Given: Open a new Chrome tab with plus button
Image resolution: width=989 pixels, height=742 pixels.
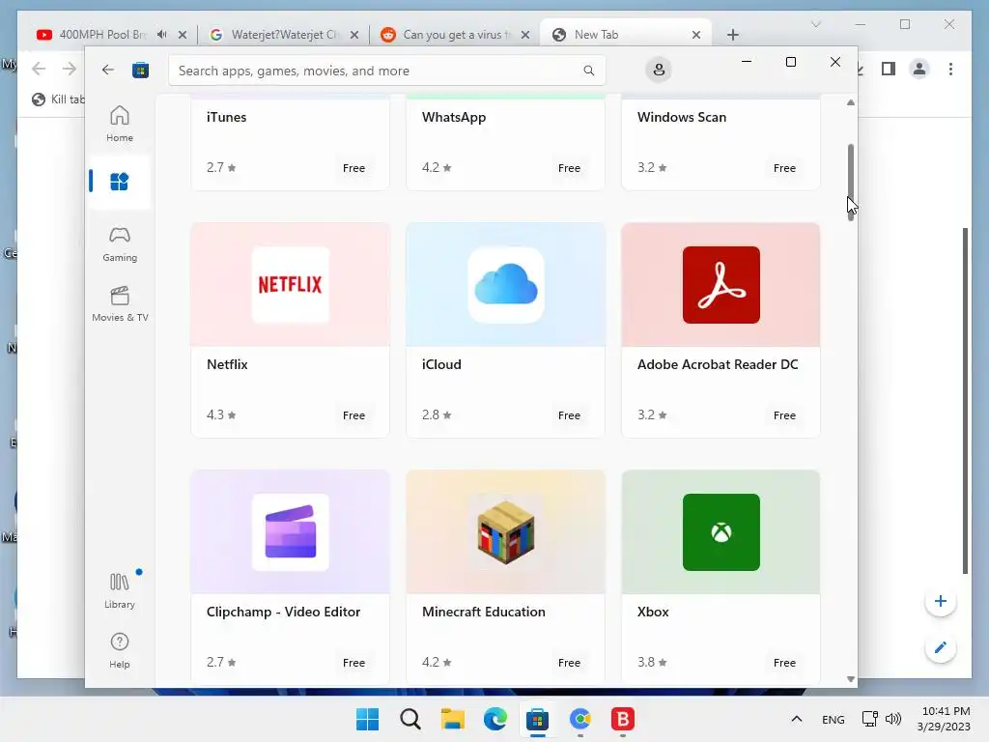Looking at the screenshot, I should [x=732, y=35].
